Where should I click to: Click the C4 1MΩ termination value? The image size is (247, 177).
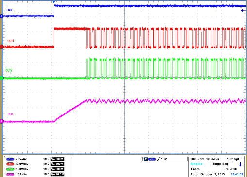pos(46,174)
